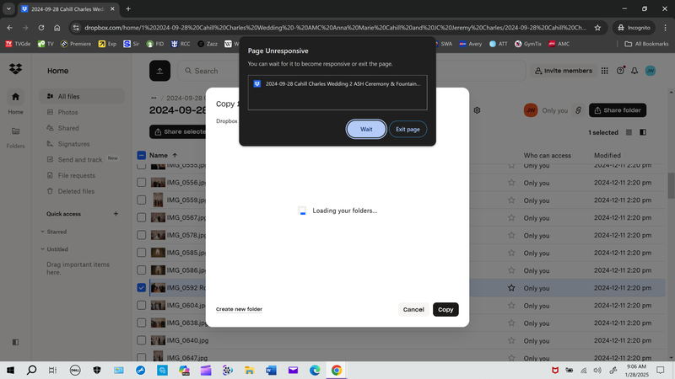
Task: Open Chrome tab search dropdown
Action: click(8, 8)
